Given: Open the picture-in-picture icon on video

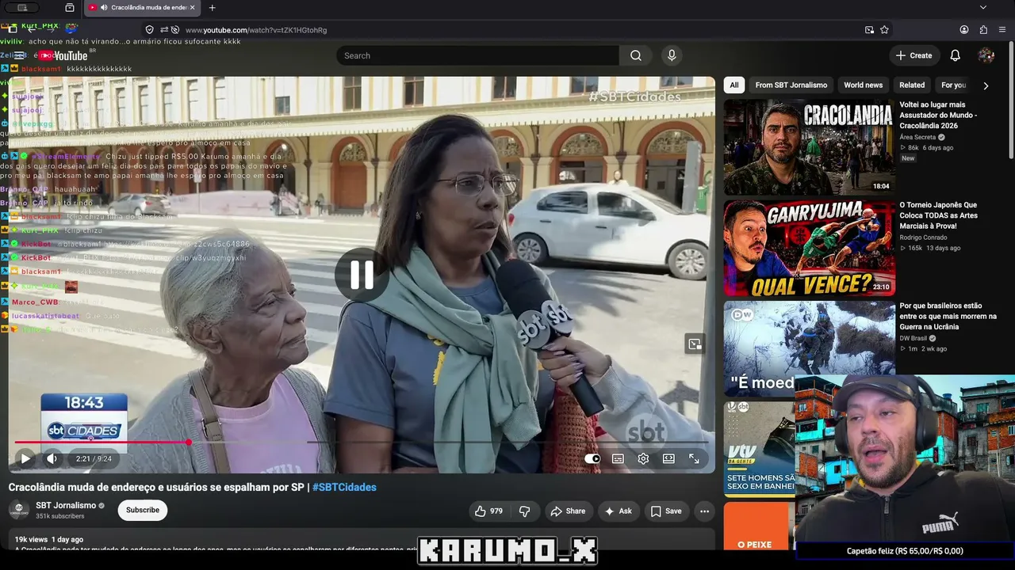Looking at the screenshot, I should tap(695, 344).
